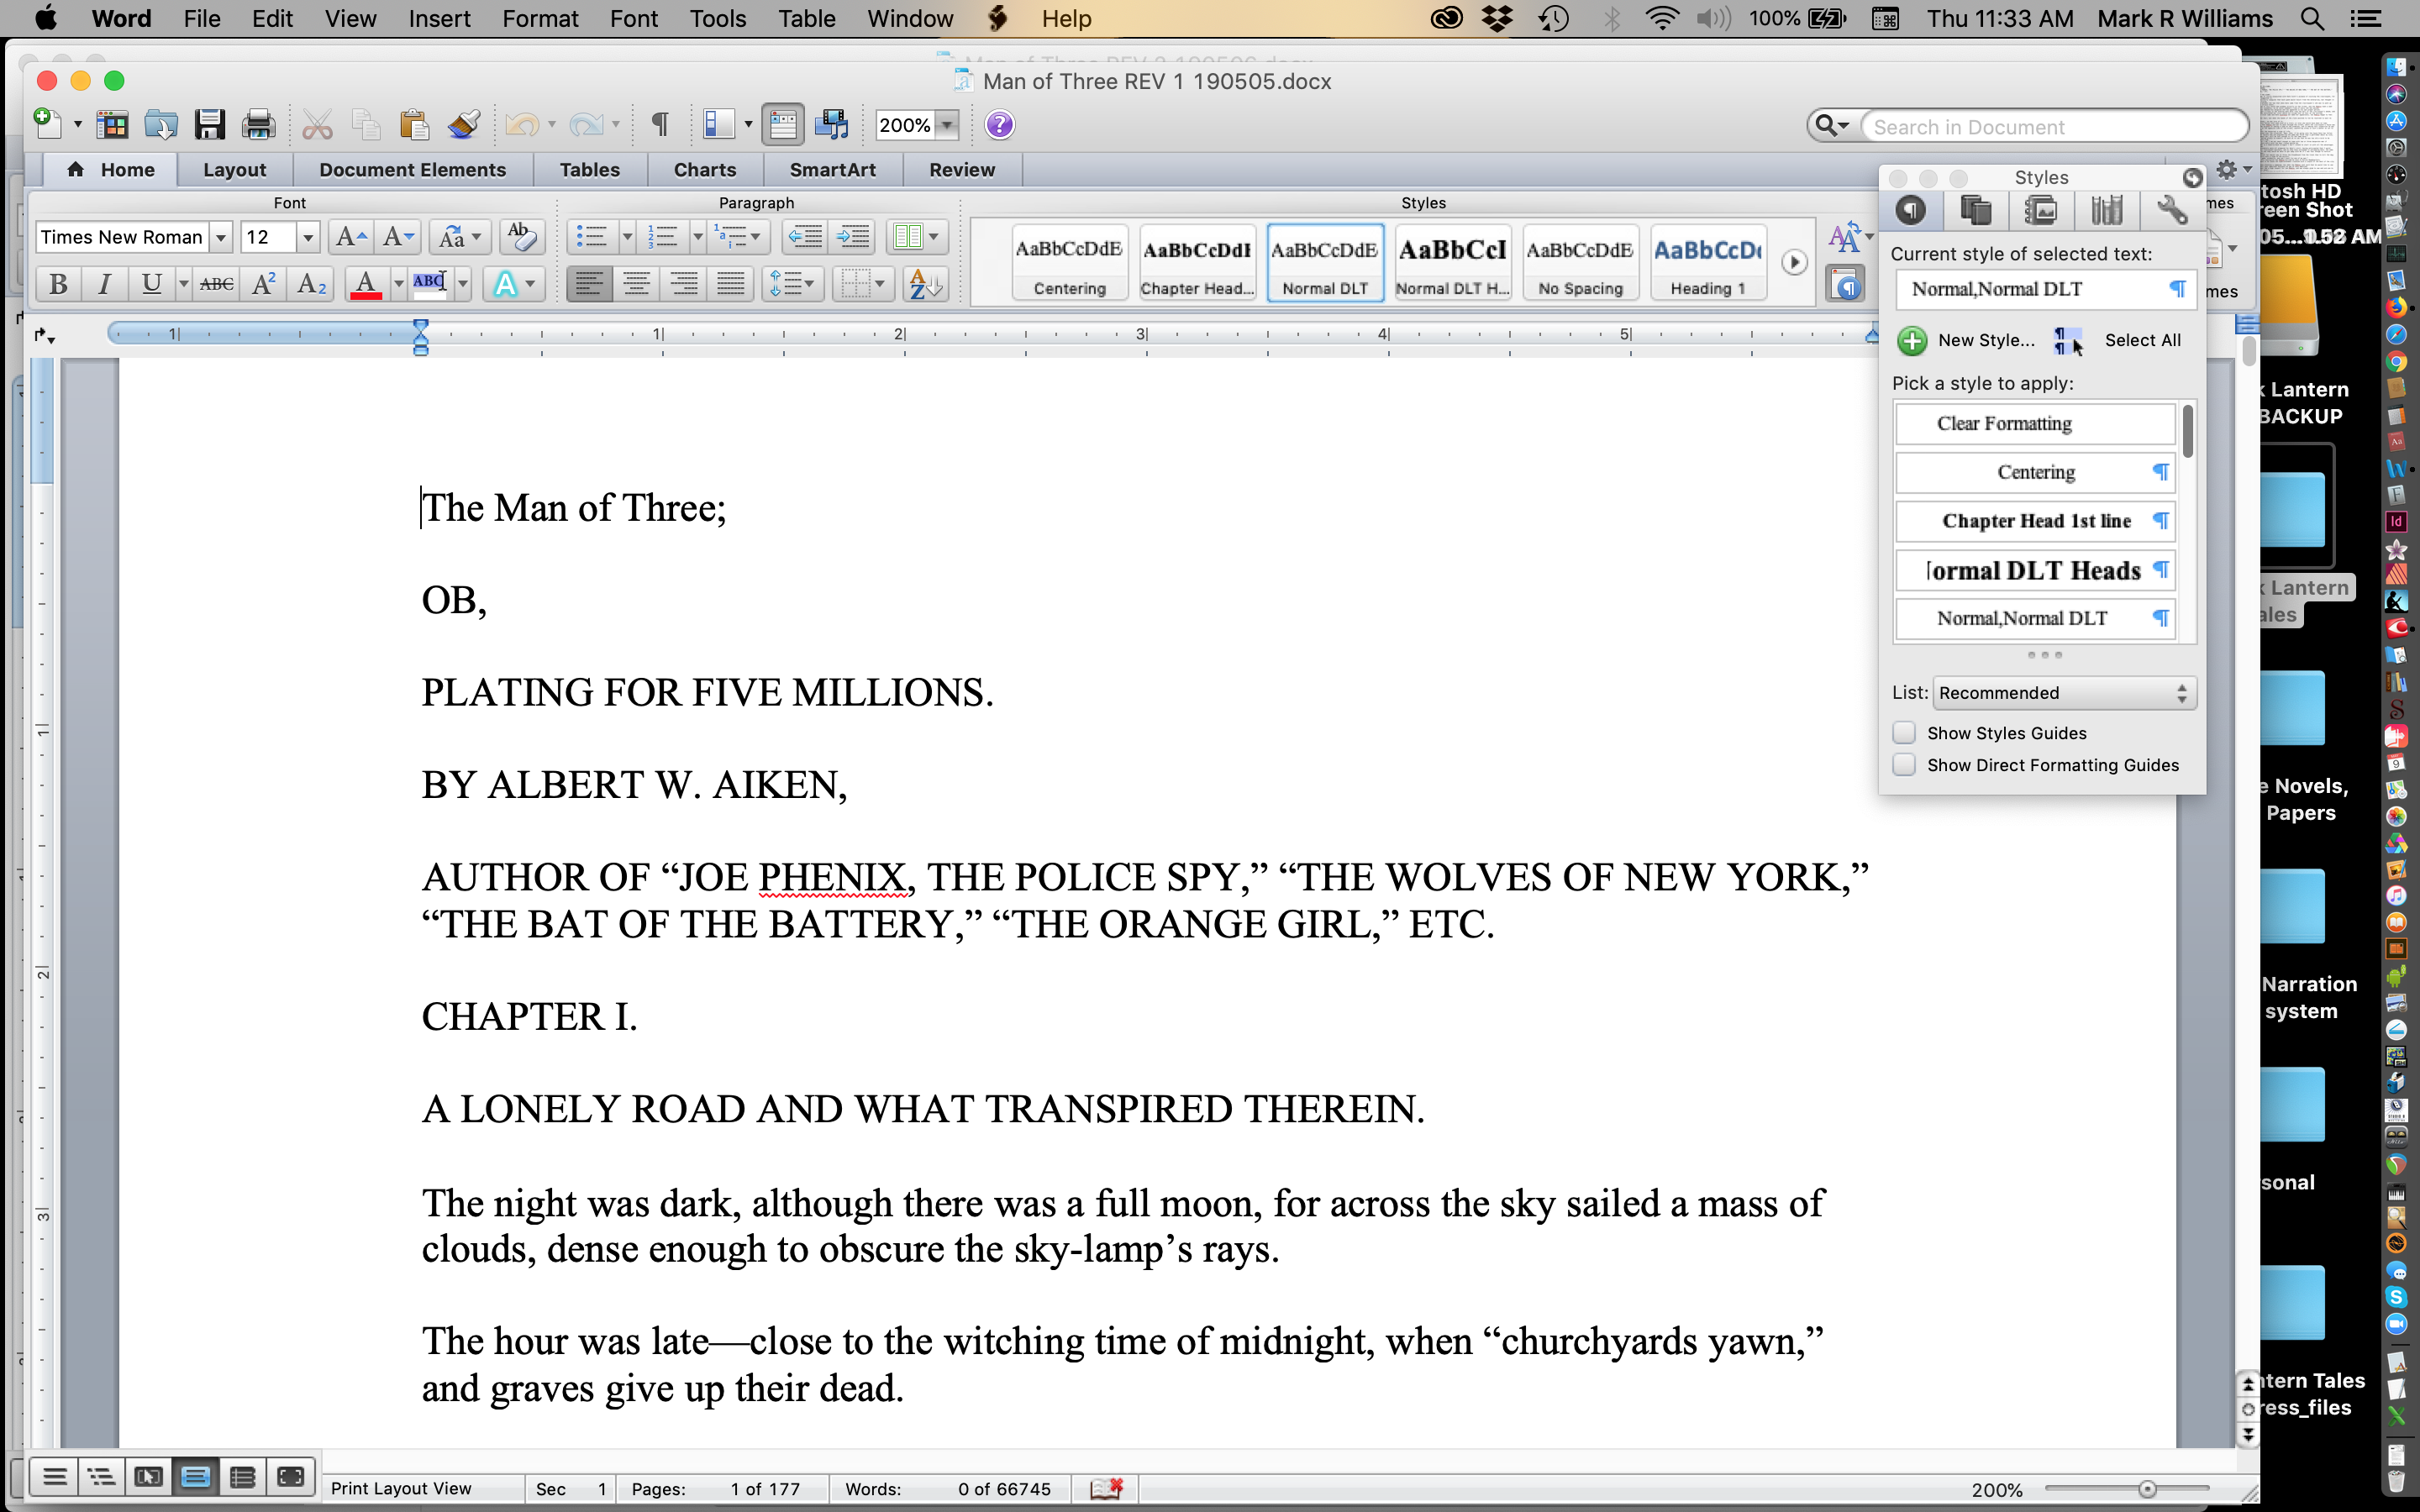Open the Styles List Recommended dropdown
2420x1512 pixels.
coord(2064,693)
